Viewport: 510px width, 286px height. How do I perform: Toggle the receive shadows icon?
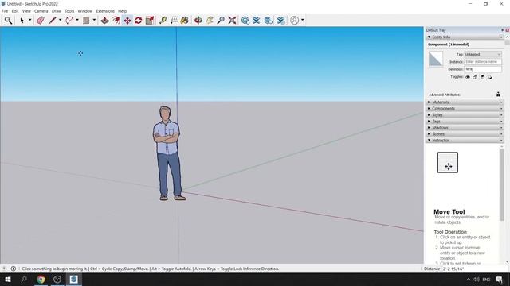pyautogui.click(x=482, y=77)
